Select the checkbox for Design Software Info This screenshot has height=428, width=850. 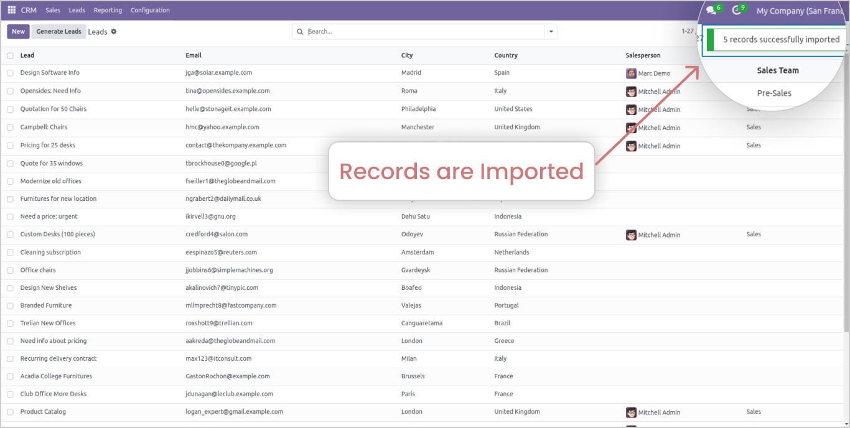[x=9, y=73]
